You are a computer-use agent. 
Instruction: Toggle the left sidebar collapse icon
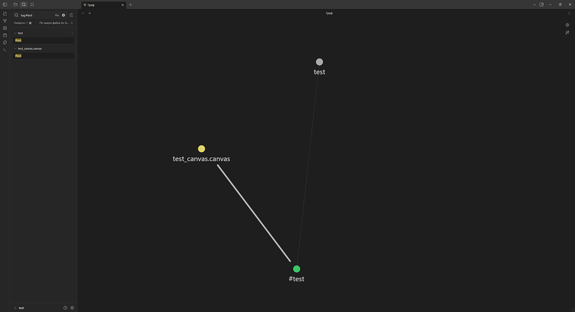[x=5, y=4]
